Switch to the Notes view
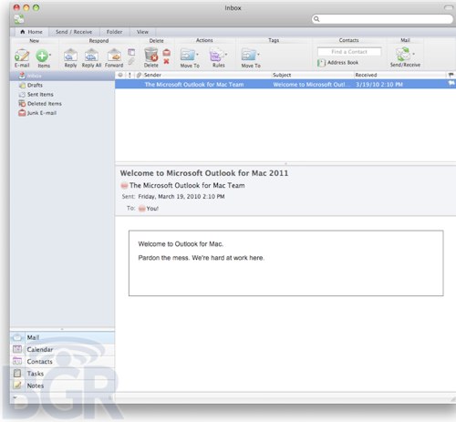The image size is (456, 422). (62, 386)
